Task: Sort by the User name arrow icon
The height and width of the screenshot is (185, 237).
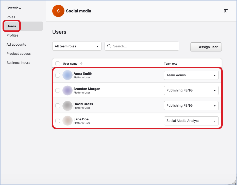Action: click(x=81, y=64)
